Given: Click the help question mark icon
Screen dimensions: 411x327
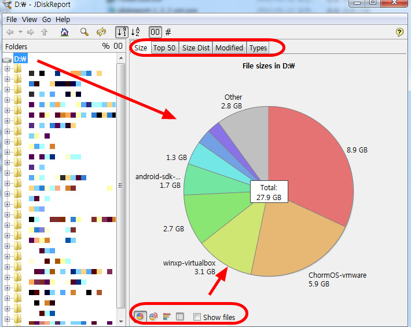Looking at the screenshot, I should tap(399, 32).
